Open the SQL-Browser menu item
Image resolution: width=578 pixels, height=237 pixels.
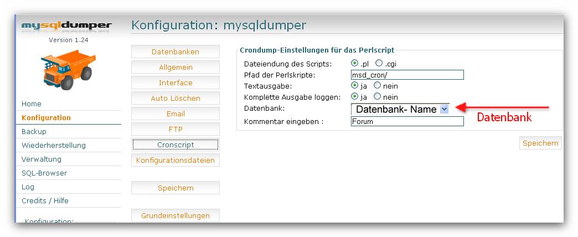[x=44, y=173]
